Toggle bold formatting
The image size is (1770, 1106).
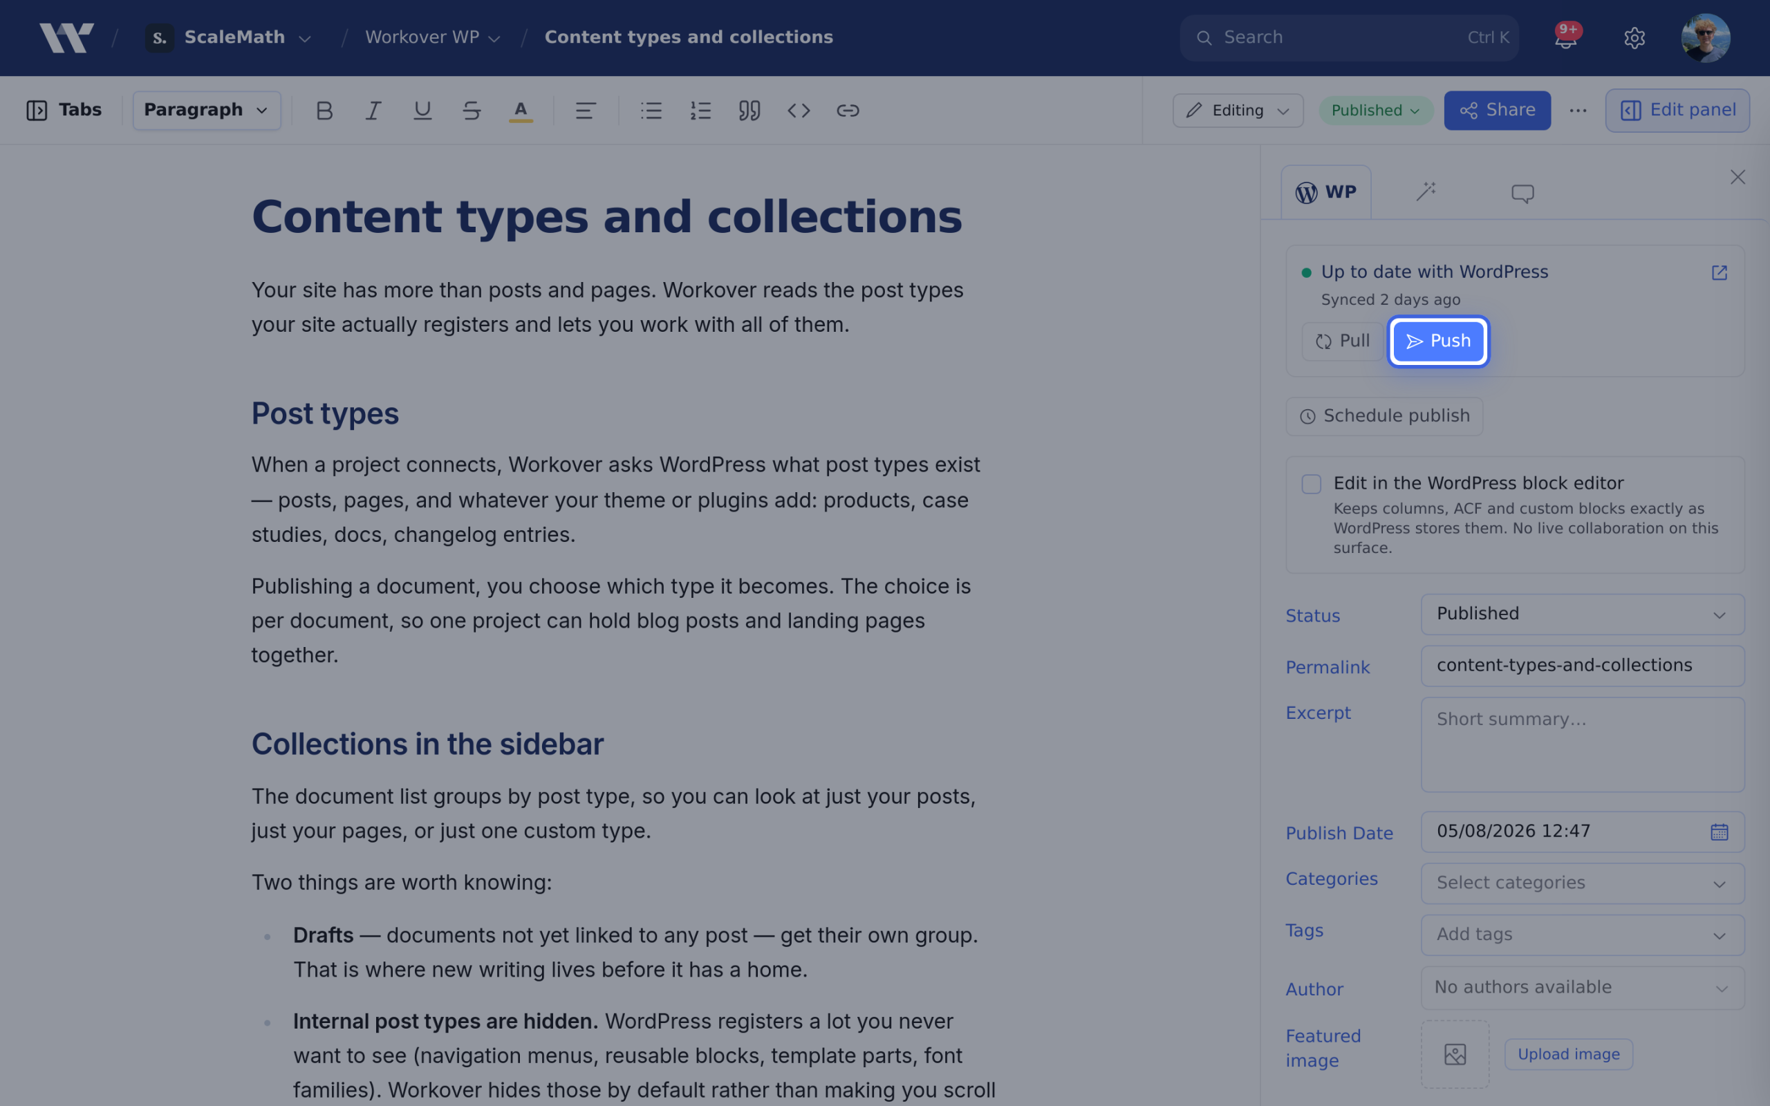(324, 111)
